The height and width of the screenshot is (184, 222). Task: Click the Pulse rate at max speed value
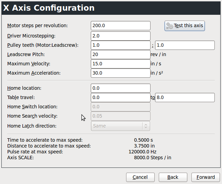tap(142, 152)
